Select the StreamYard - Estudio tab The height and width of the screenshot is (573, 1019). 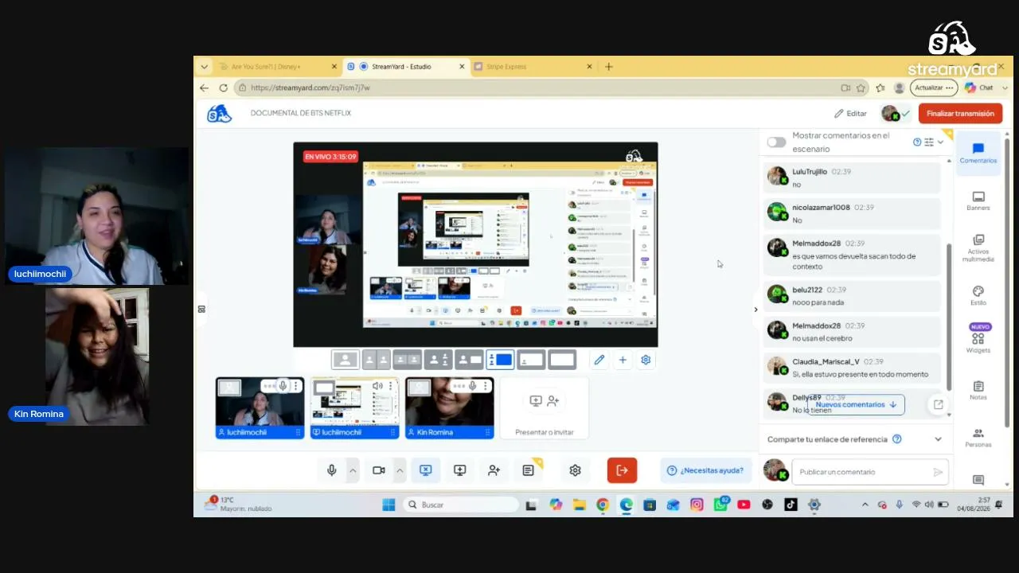click(x=405, y=67)
